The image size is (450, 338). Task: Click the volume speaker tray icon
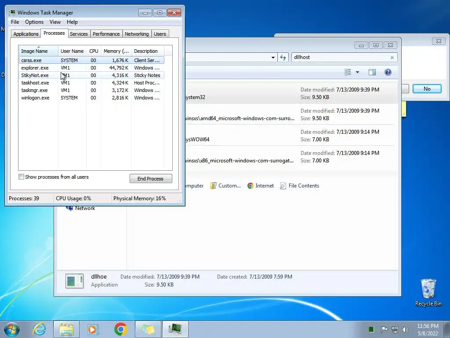tap(405, 329)
